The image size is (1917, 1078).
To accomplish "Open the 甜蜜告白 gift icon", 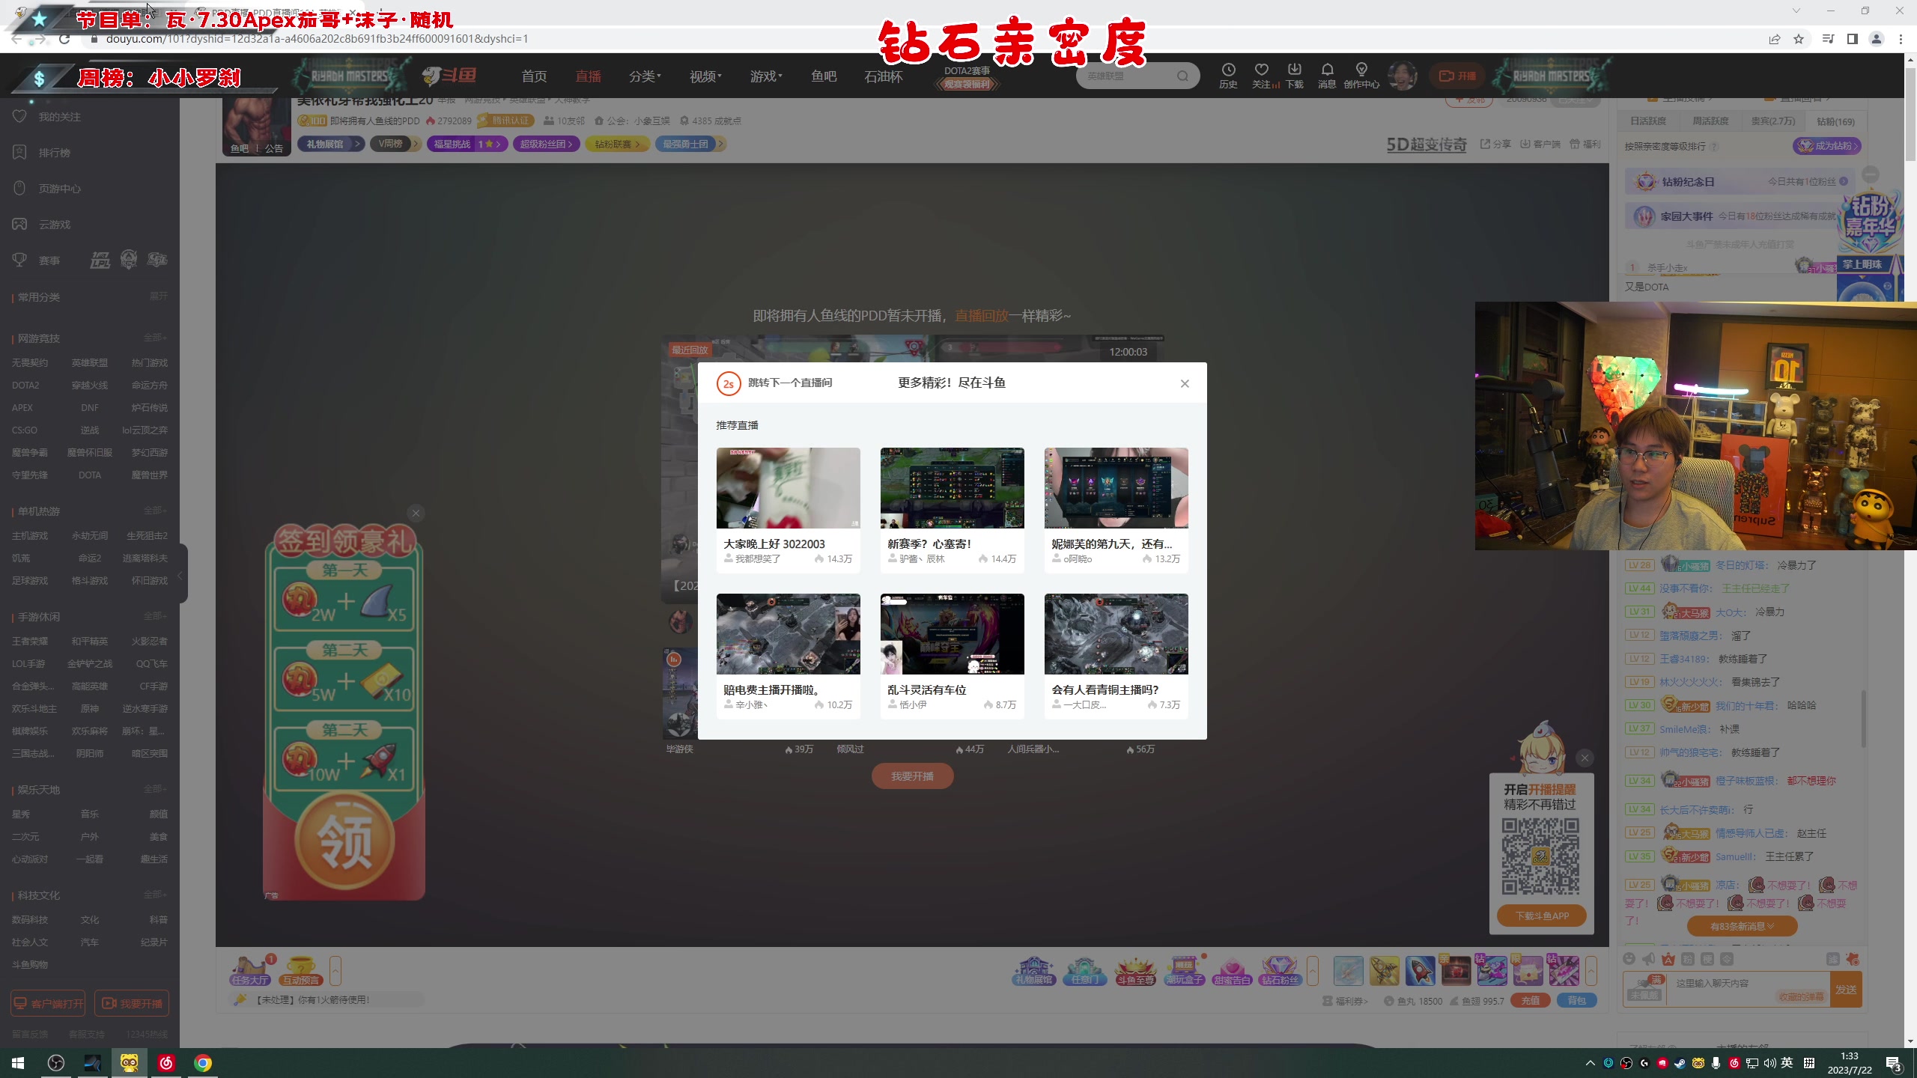I will point(1233,971).
